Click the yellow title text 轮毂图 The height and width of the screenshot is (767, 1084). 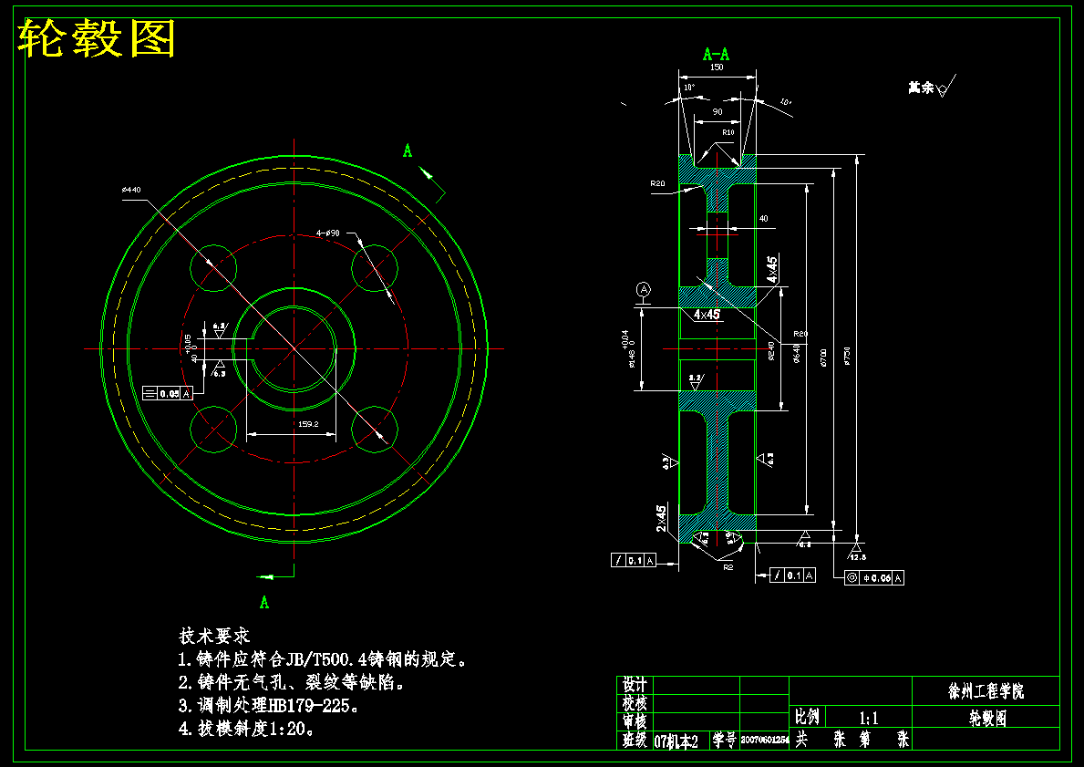tap(96, 39)
